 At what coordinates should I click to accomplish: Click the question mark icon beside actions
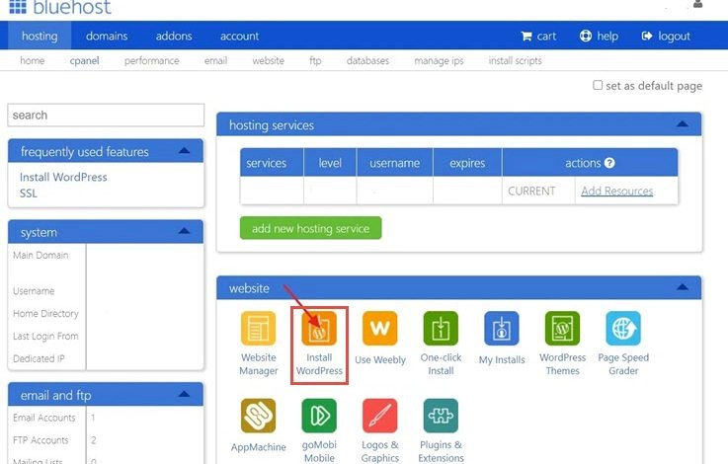pos(609,163)
